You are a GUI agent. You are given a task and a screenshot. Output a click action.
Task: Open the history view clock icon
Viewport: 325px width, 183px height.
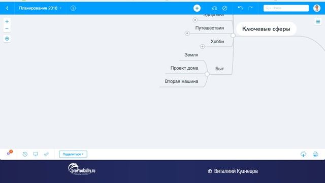[25, 154]
